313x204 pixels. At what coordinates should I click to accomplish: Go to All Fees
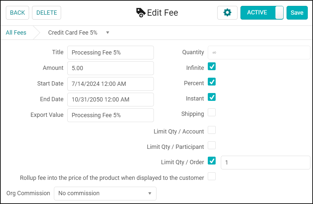coord(16,33)
